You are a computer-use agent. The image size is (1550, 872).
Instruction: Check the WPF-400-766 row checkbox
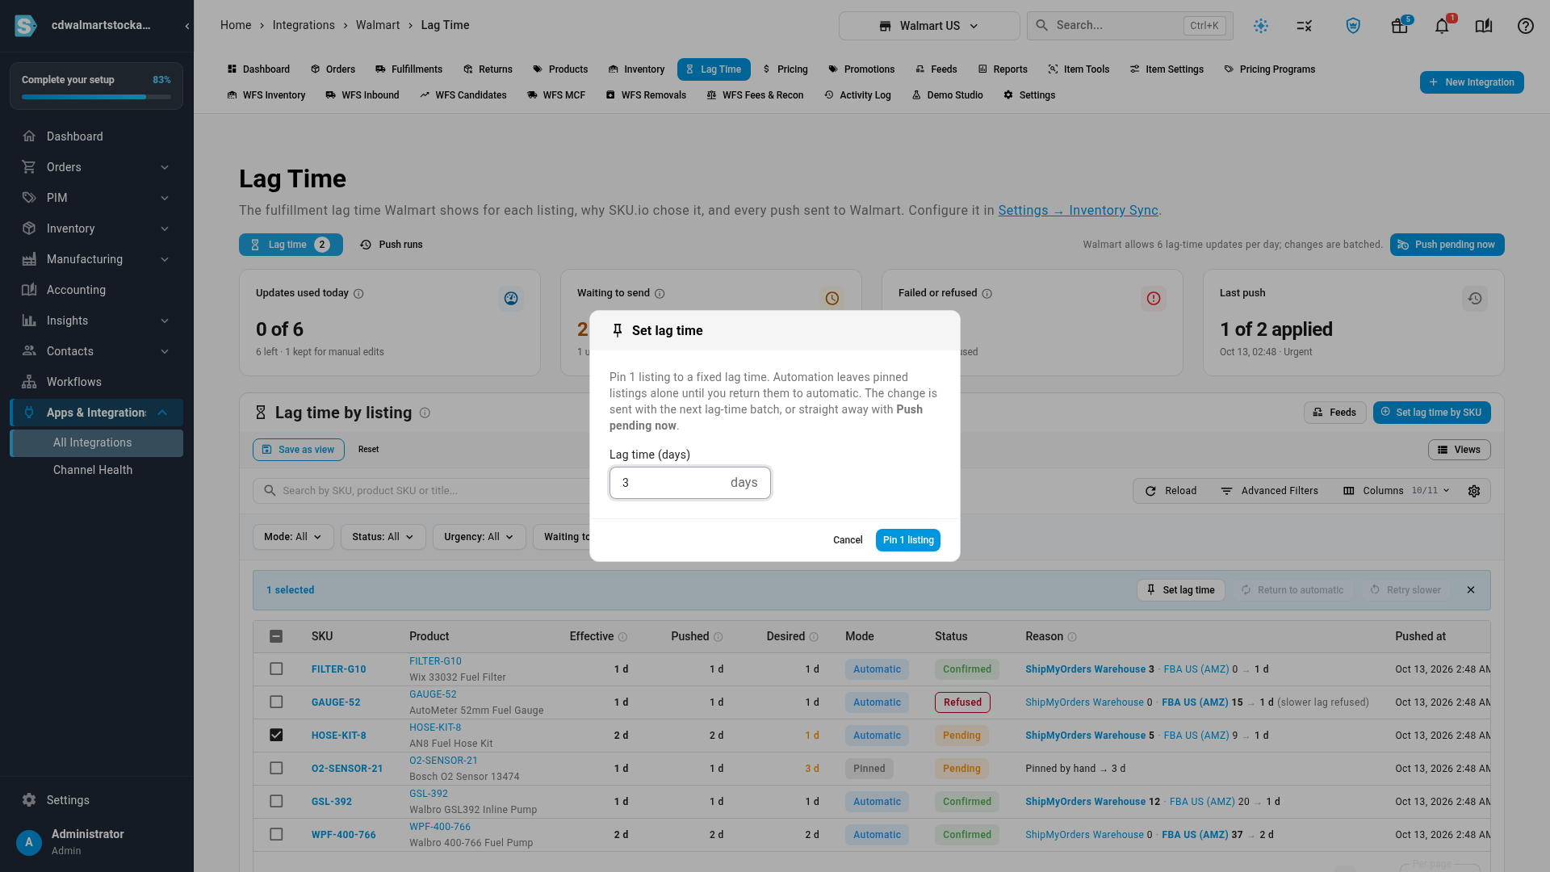point(276,835)
